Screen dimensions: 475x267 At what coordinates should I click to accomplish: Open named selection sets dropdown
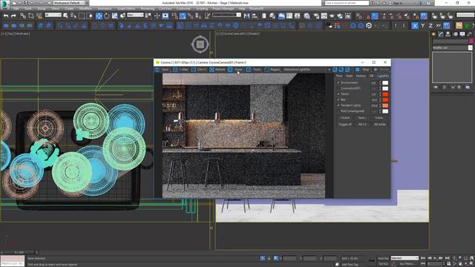click(x=226, y=15)
